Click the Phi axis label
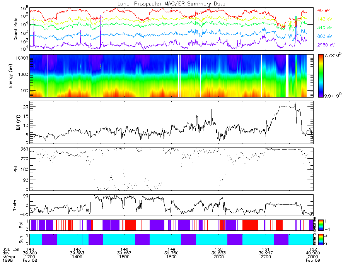The width and height of the screenshot is (348, 271). 15,169
